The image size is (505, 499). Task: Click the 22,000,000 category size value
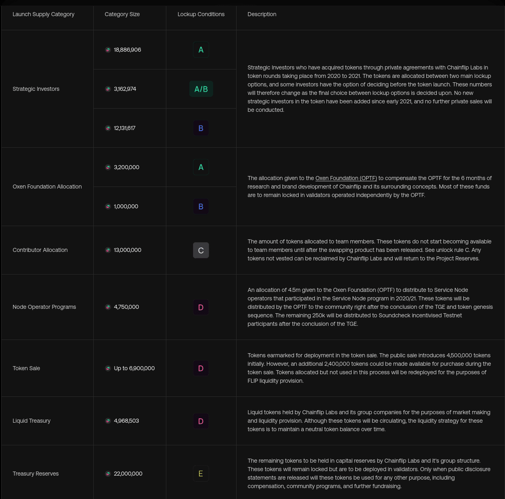pyautogui.click(x=128, y=474)
